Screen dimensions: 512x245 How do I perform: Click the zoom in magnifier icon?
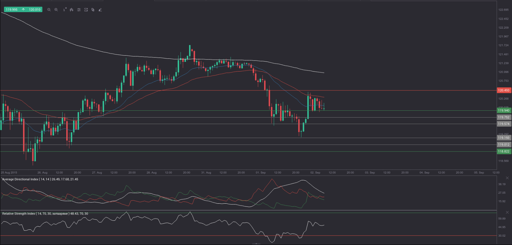(x=56, y=10)
